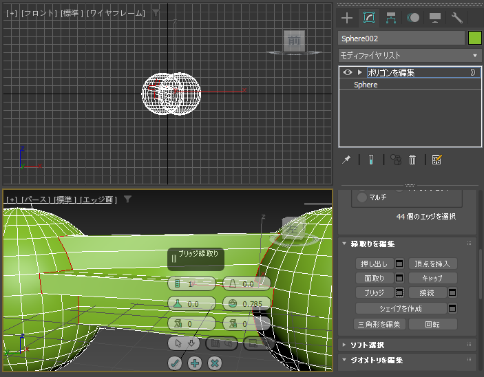Open the [エッジ面] shading menu
Image resolution: width=484 pixels, height=377 pixels.
pos(98,200)
